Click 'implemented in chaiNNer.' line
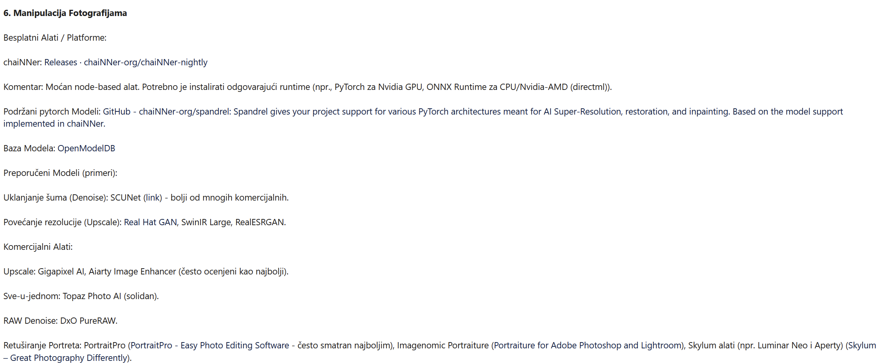The height and width of the screenshot is (364, 879). point(54,124)
